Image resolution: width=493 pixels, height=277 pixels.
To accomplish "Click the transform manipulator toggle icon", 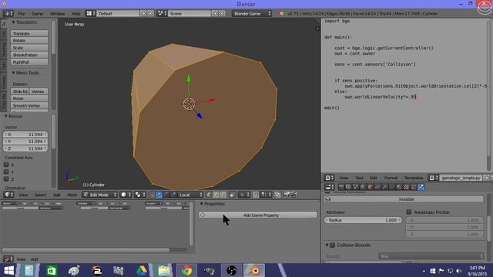I will coord(152,195).
